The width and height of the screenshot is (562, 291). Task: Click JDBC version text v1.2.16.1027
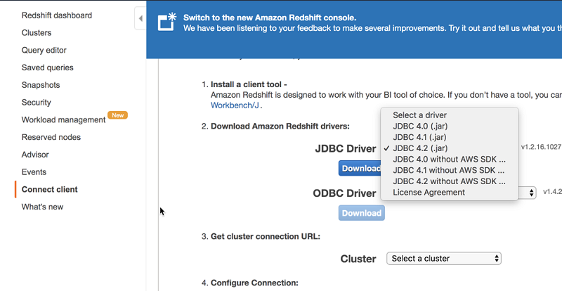coord(541,147)
